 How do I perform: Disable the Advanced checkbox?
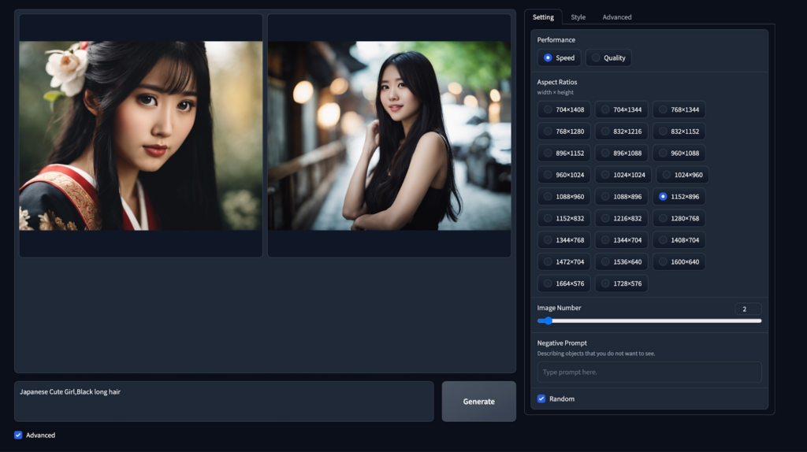pyautogui.click(x=18, y=435)
